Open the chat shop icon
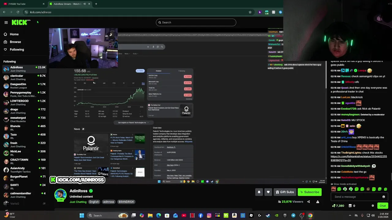The image size is (392, 220). pyautogui.click(x=350, y=206)
